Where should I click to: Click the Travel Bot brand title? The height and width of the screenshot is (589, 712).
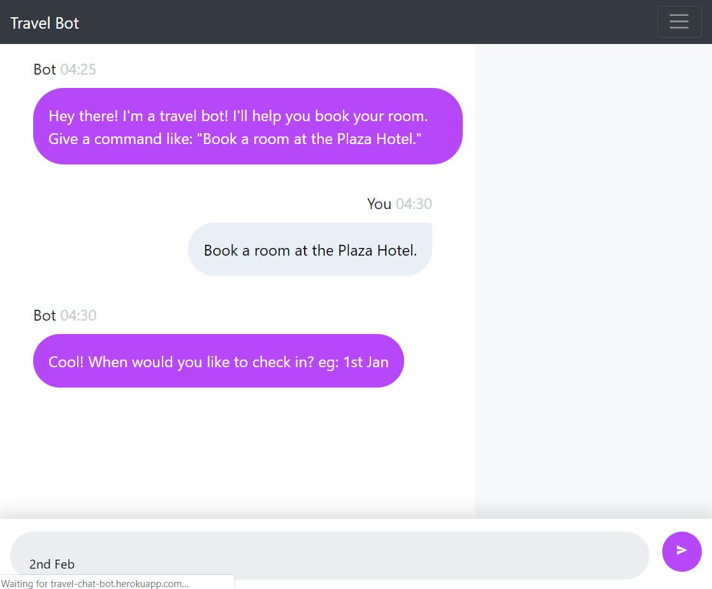(45, 23)
